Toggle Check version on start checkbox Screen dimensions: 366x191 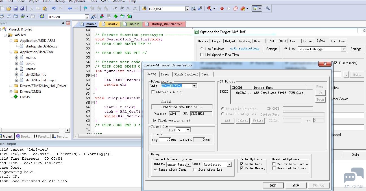tap(155, 120)
